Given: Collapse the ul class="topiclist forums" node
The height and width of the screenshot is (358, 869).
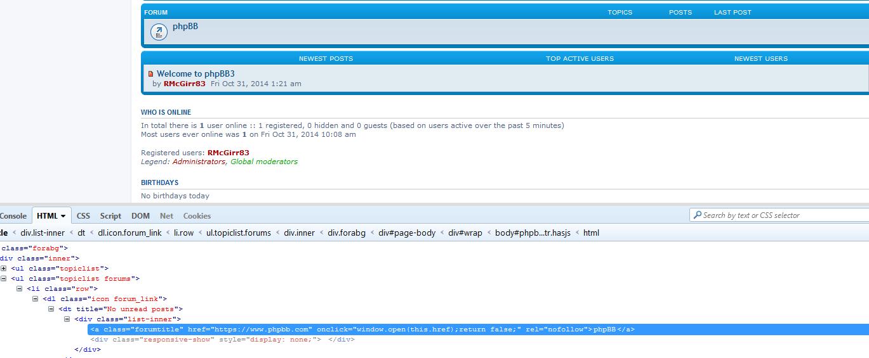Looking at the screenshot, I should [4, 279].
